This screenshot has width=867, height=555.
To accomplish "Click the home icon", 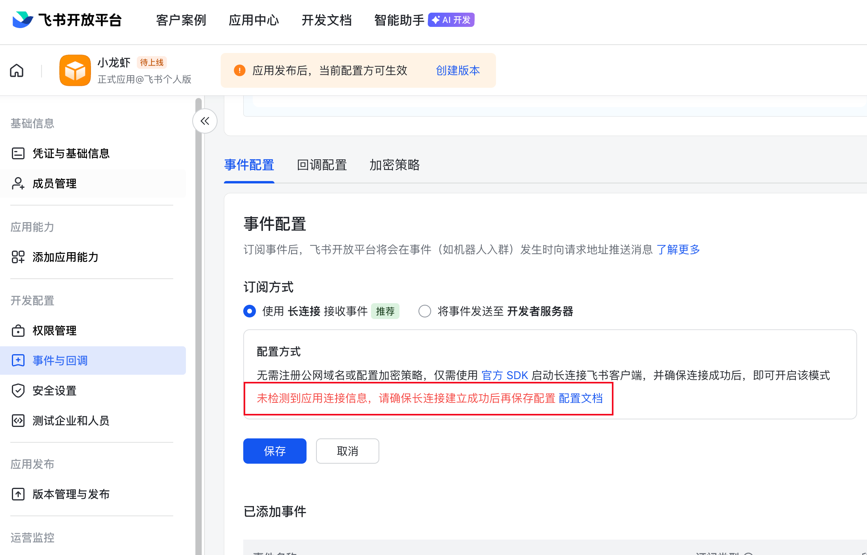I will click(x=17, y=71).
